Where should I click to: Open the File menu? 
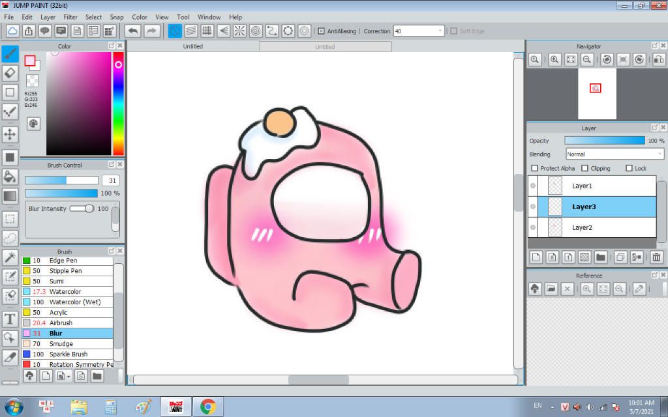click(x=8, y=17)
